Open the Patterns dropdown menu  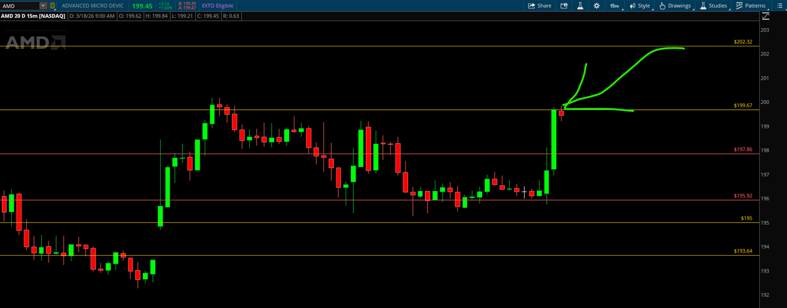coord(752,5)
